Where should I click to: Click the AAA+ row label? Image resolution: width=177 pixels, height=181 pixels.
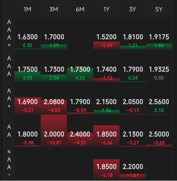(x=9, y=33)
